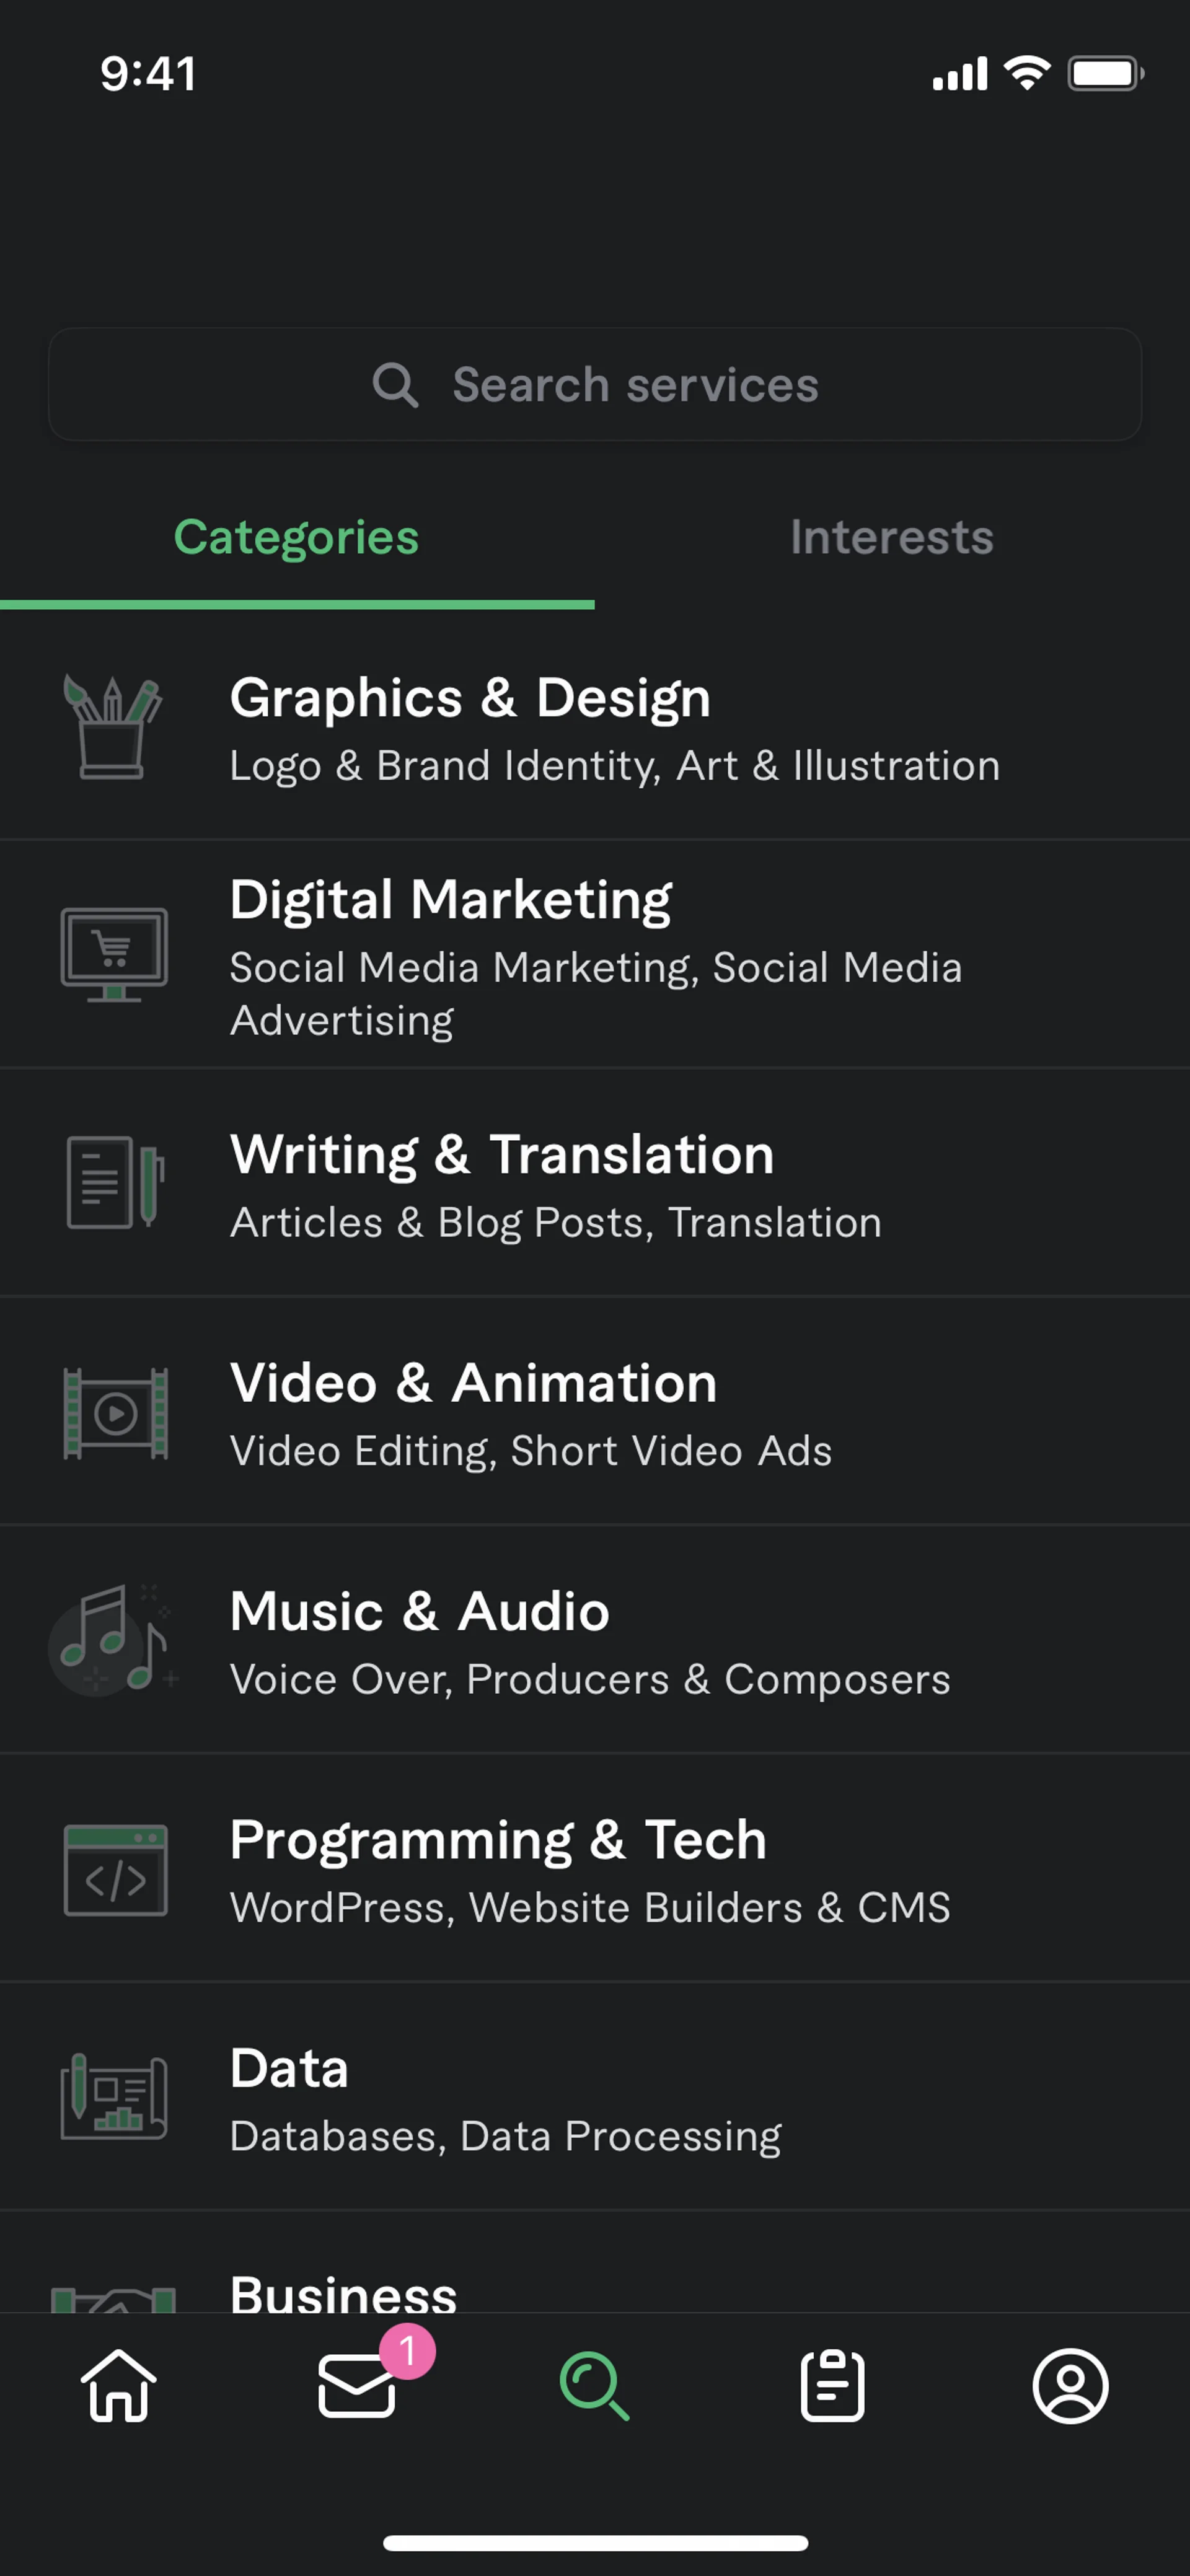The width and height of the screenshot is (1190, 2576).
Task: Tap the Programming & Tech code window icon
Action: (116, 1870)
